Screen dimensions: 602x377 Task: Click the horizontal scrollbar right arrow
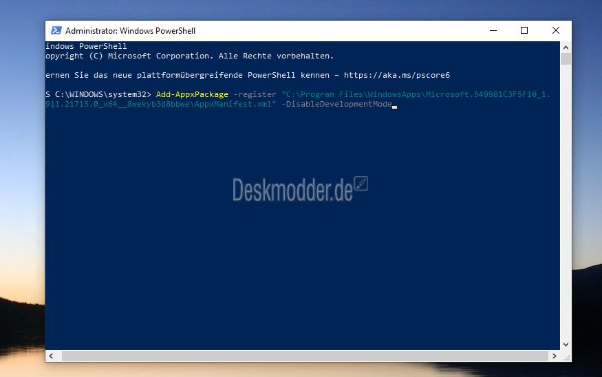click(x=554, y=356)
